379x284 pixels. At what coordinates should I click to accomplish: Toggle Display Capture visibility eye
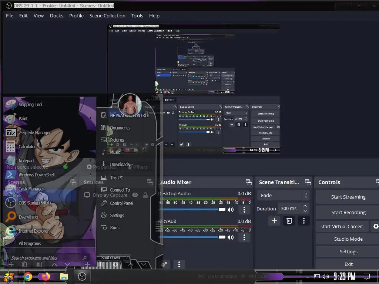click(x=135, y=195)
